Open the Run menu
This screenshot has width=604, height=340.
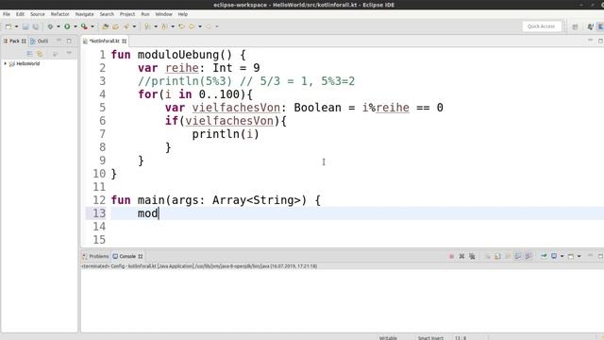tap(145, 14)
